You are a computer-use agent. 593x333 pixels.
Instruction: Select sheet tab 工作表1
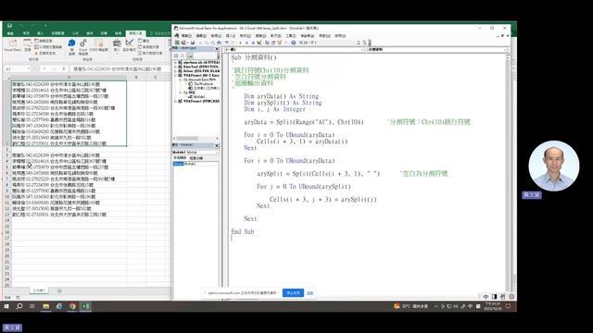point(39,290)
